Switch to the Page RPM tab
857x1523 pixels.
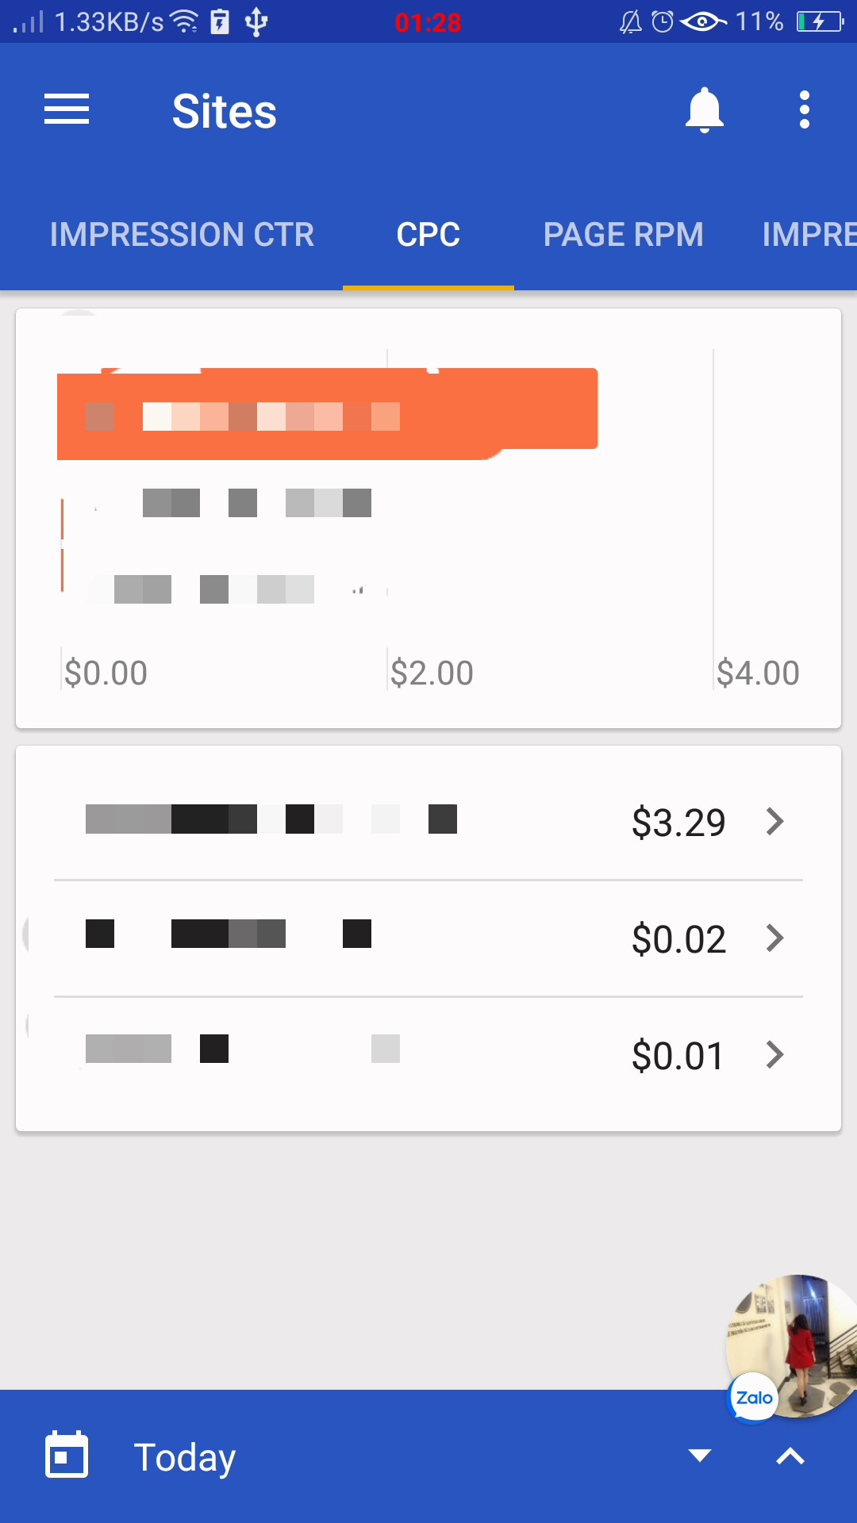coord(623,235)
